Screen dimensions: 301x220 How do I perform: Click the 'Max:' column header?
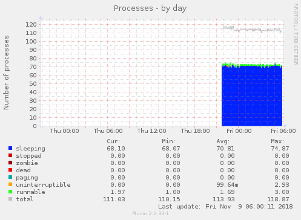tap(277, 141)
